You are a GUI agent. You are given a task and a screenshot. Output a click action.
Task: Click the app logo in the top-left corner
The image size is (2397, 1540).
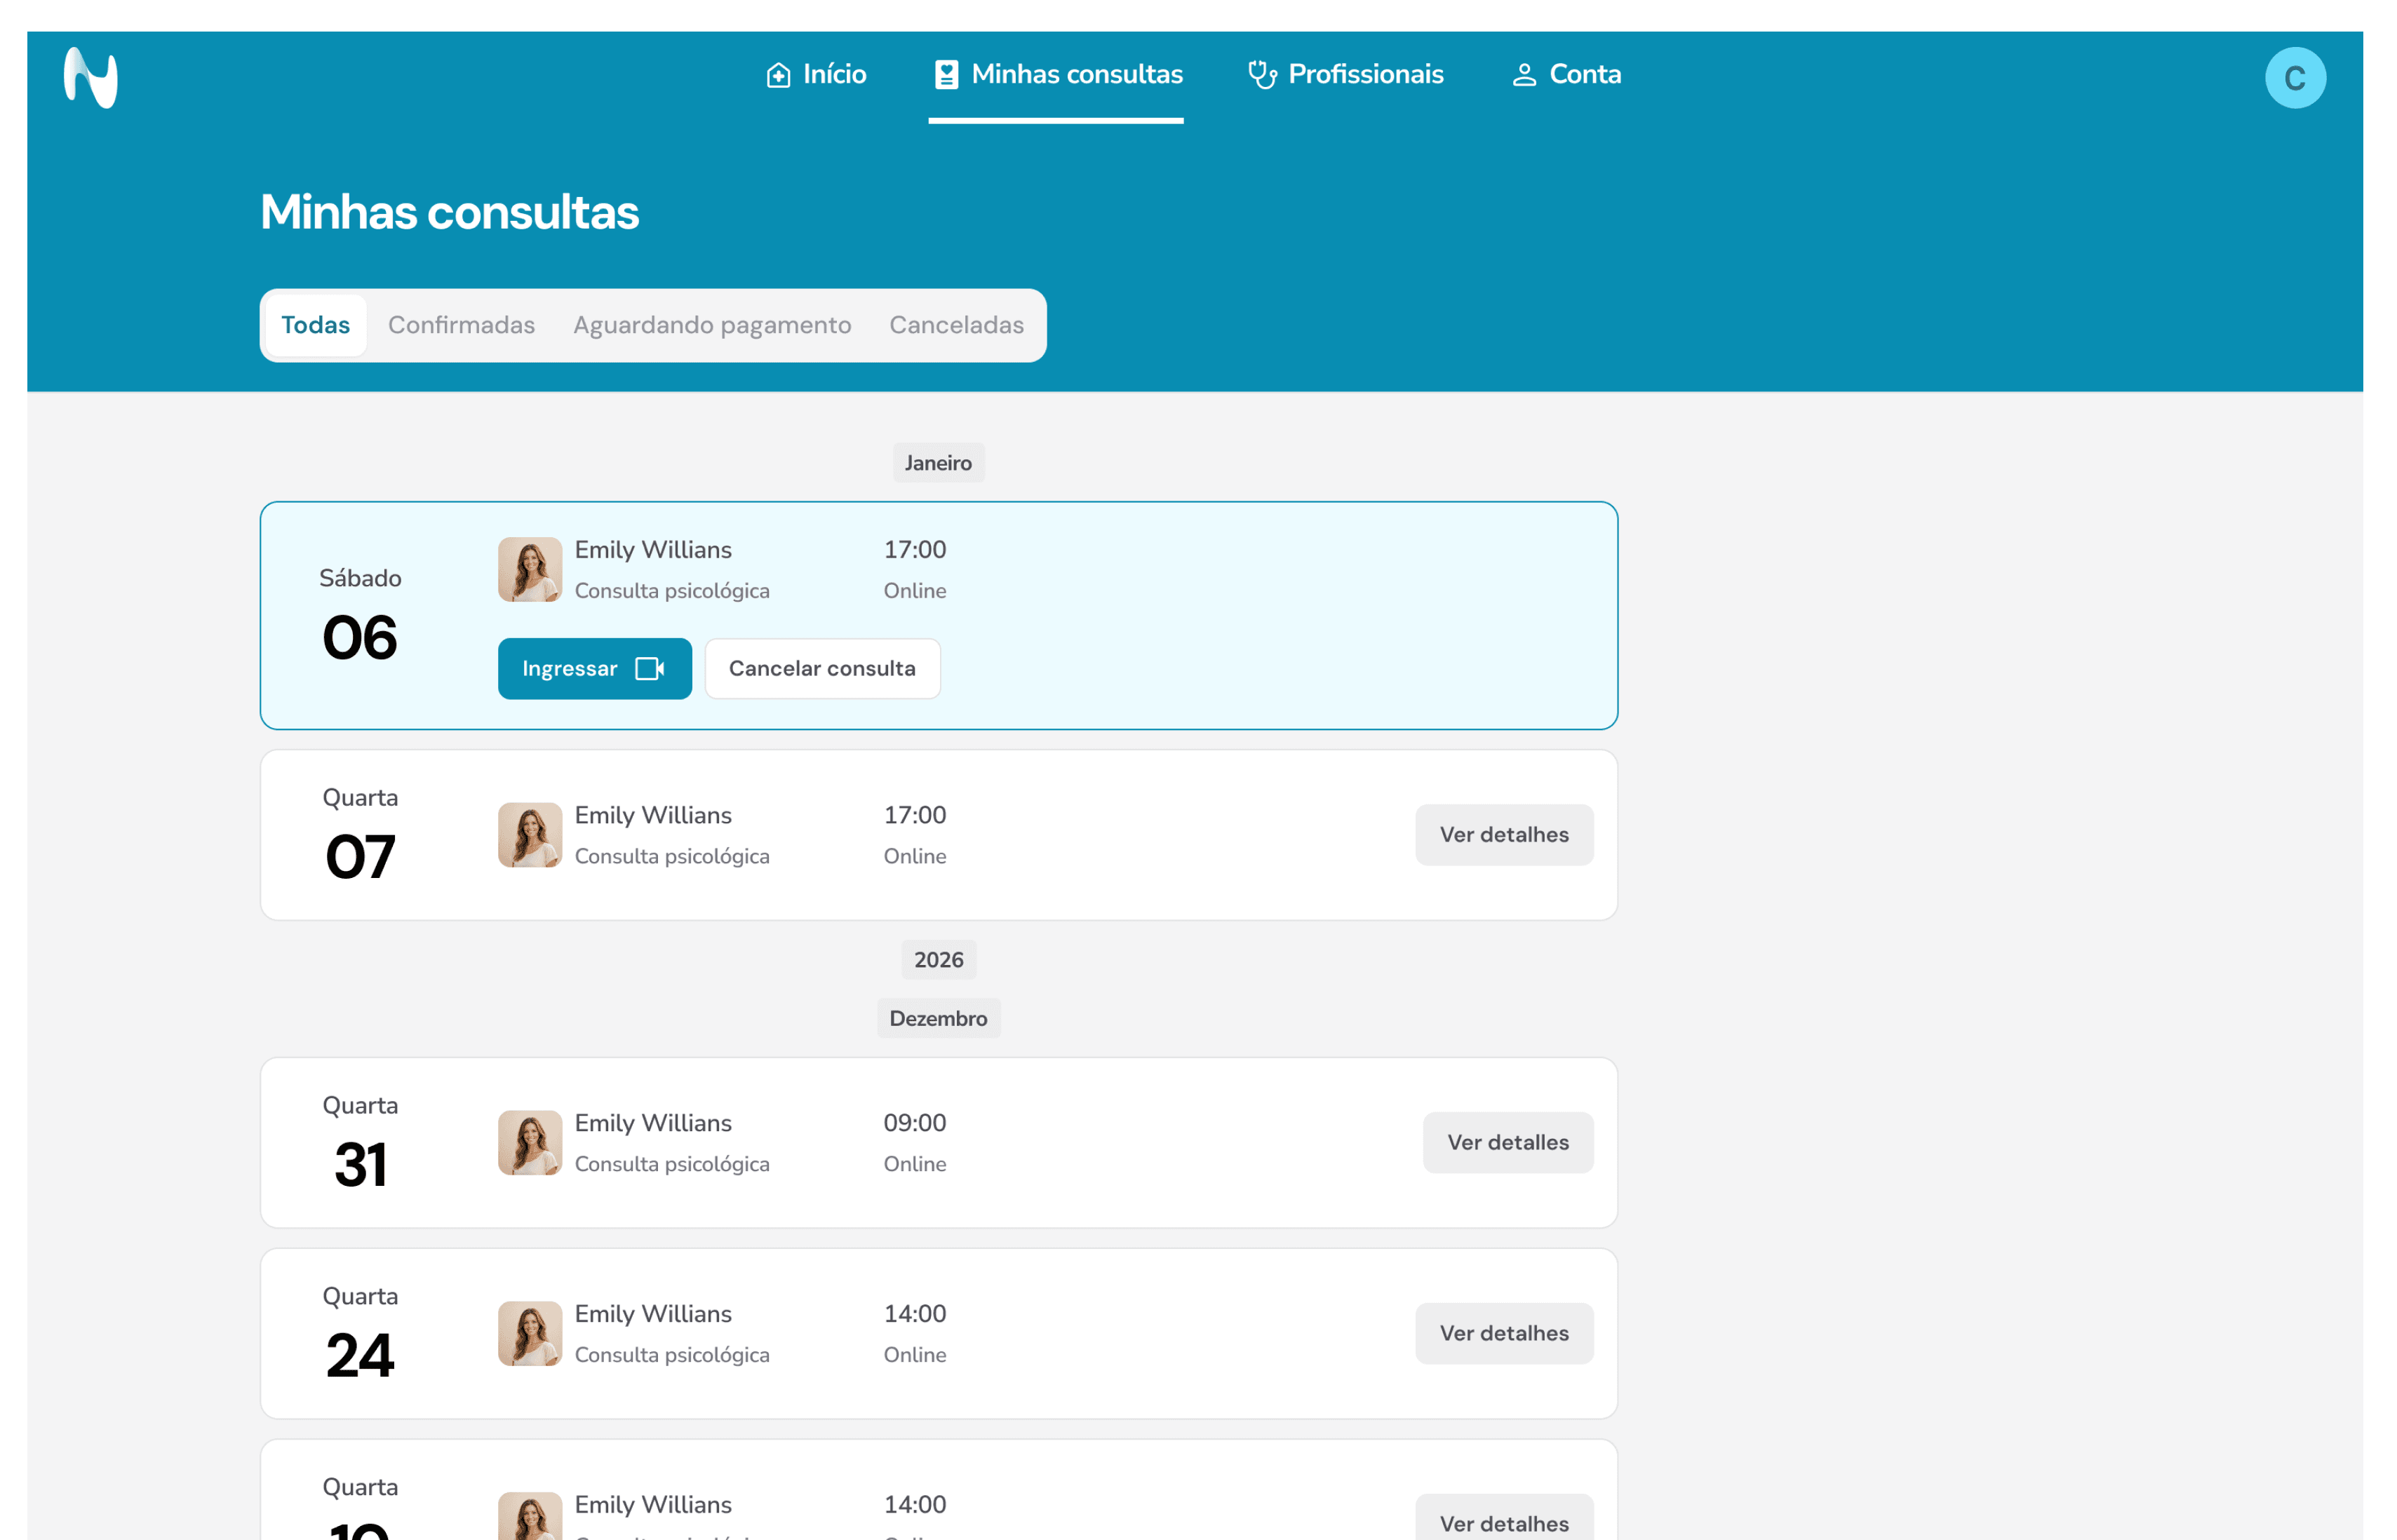90,77
